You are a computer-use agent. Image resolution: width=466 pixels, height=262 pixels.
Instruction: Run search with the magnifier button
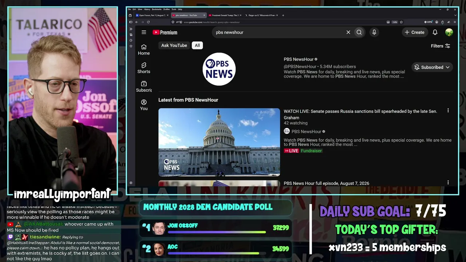point(359,32)
